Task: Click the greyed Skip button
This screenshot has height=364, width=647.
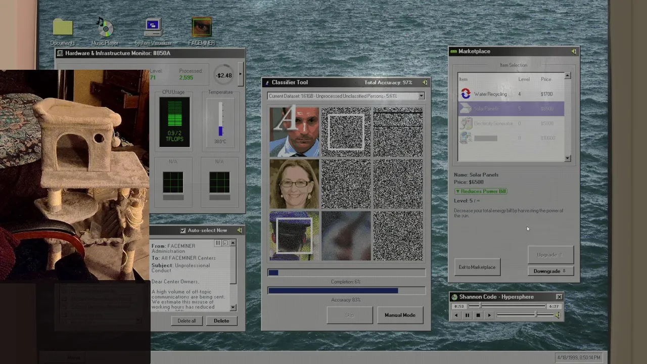Action: click(x=349, y=315)
